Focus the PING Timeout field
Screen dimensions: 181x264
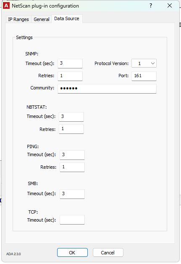[x=72, y=155]
